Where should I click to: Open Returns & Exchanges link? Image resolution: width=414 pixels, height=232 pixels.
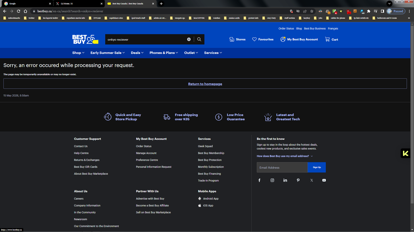click(x=87, y=160)
